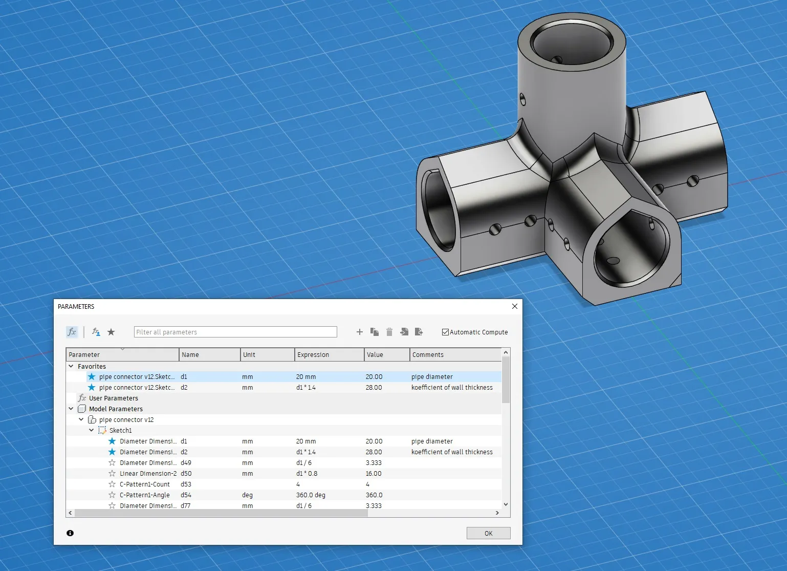Collapse the Model Parameters group
The image size is (787, 571).
click(x=71, y=409)
